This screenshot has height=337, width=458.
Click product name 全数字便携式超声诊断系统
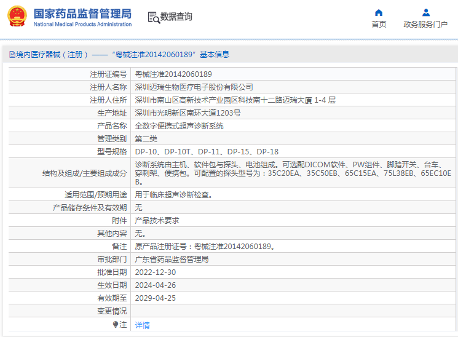tap(179, 126)
